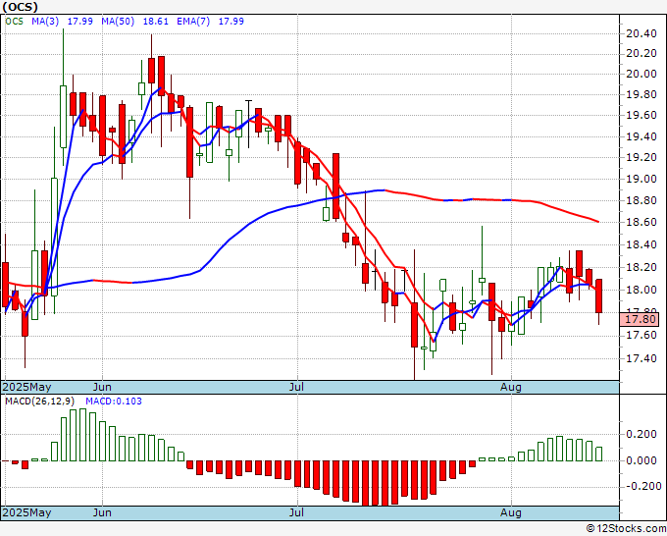This screenshot has width=667, height=536.
Task: Click the 0.000 MACD axis label
Action: tap(643, 460)
